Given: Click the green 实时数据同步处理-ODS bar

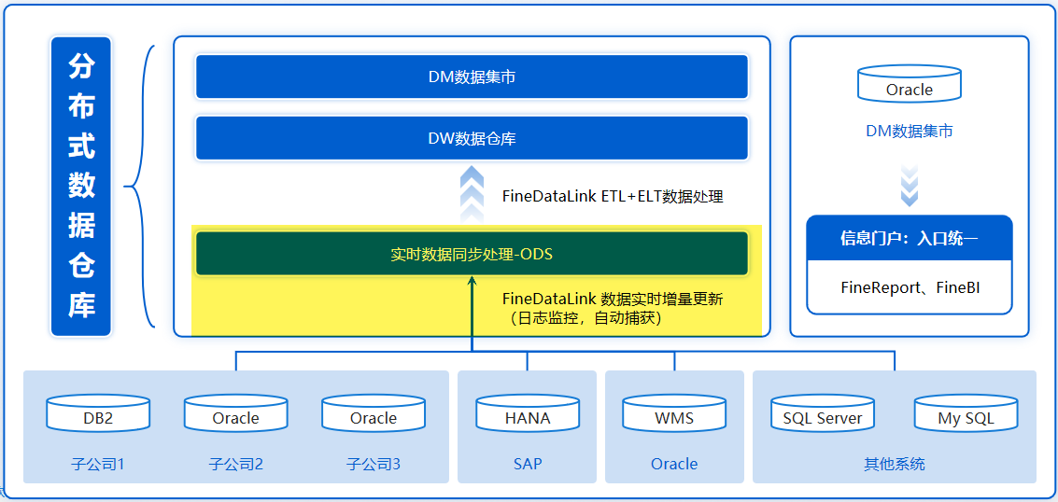Looking at the screenshot, I should point(472,254).
